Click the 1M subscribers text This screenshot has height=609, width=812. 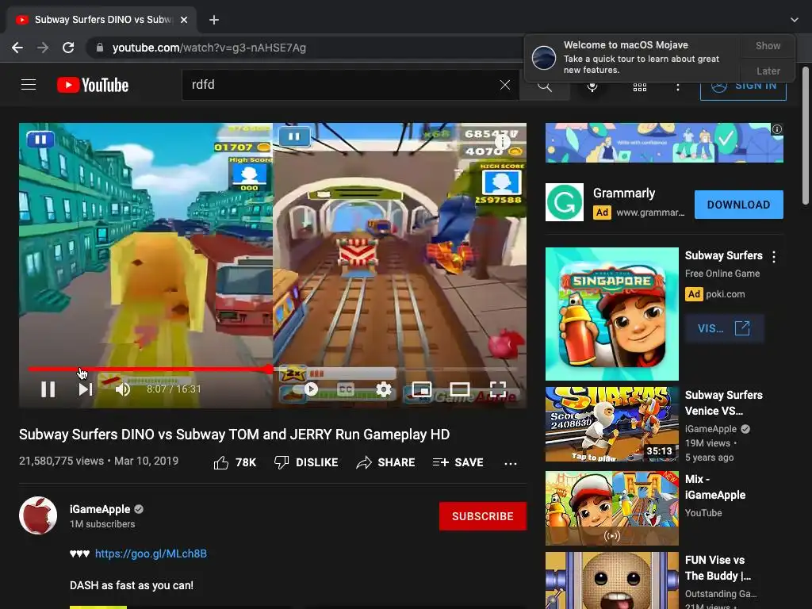(x=102, y=524)
